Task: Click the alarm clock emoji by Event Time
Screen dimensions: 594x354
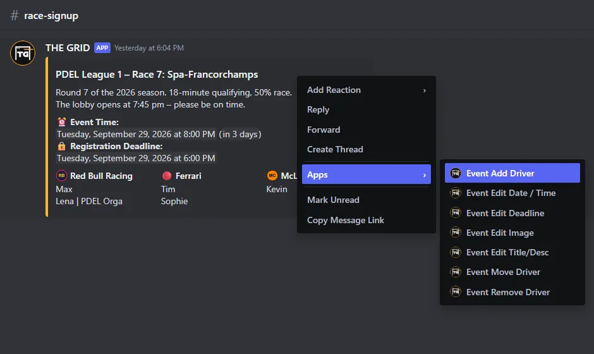Action: pos(62,122)
